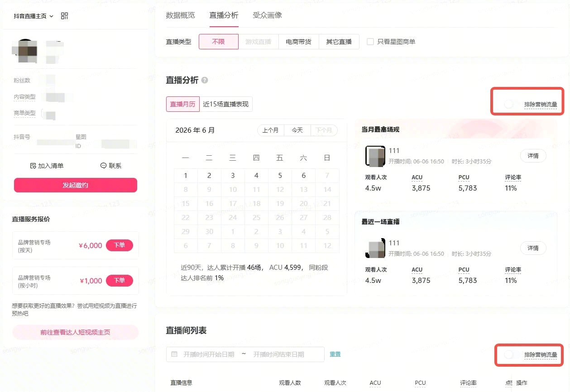Click PCU label in 当月最高场观 card
This screenshot has height=392, width=570.
(x=464, y=177)
